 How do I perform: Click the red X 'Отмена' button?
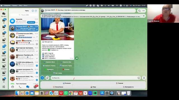click(x=66, y=69)
